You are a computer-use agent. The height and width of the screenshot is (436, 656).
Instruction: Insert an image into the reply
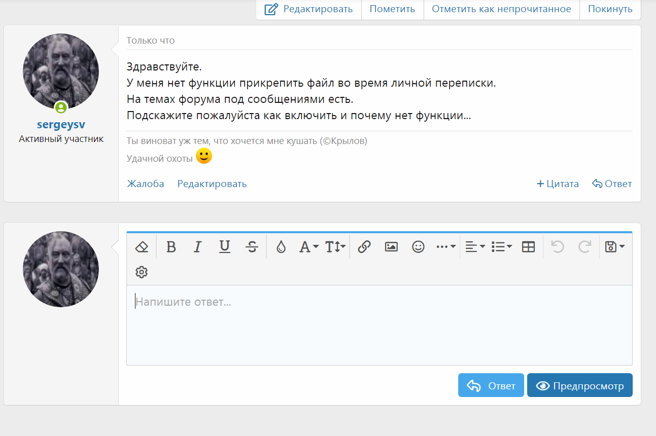tap(391, 247)
